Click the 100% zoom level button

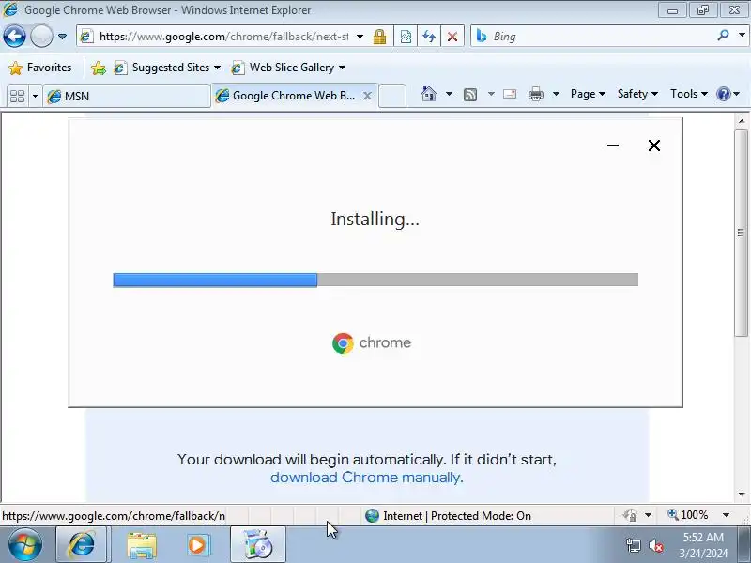(688, 515)
